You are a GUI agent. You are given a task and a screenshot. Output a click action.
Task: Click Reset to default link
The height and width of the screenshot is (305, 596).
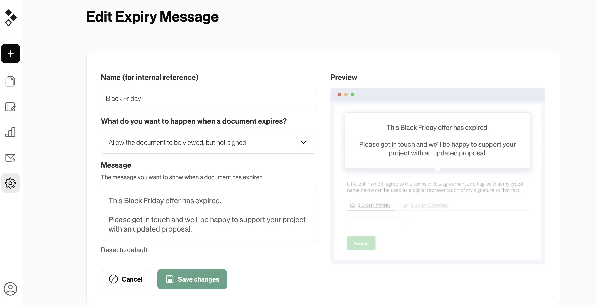(x=124, y=250)
